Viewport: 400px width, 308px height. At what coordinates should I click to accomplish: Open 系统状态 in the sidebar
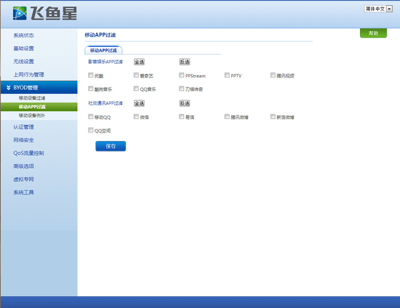click(x=23, y=35)
